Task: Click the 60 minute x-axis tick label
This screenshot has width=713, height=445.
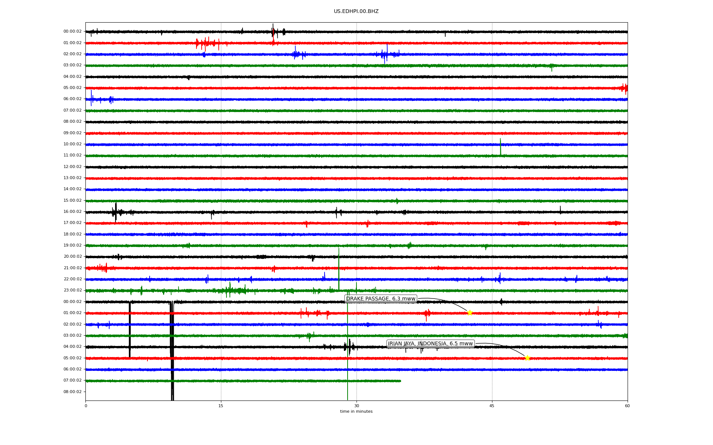Action: click(x=627, y=406)
